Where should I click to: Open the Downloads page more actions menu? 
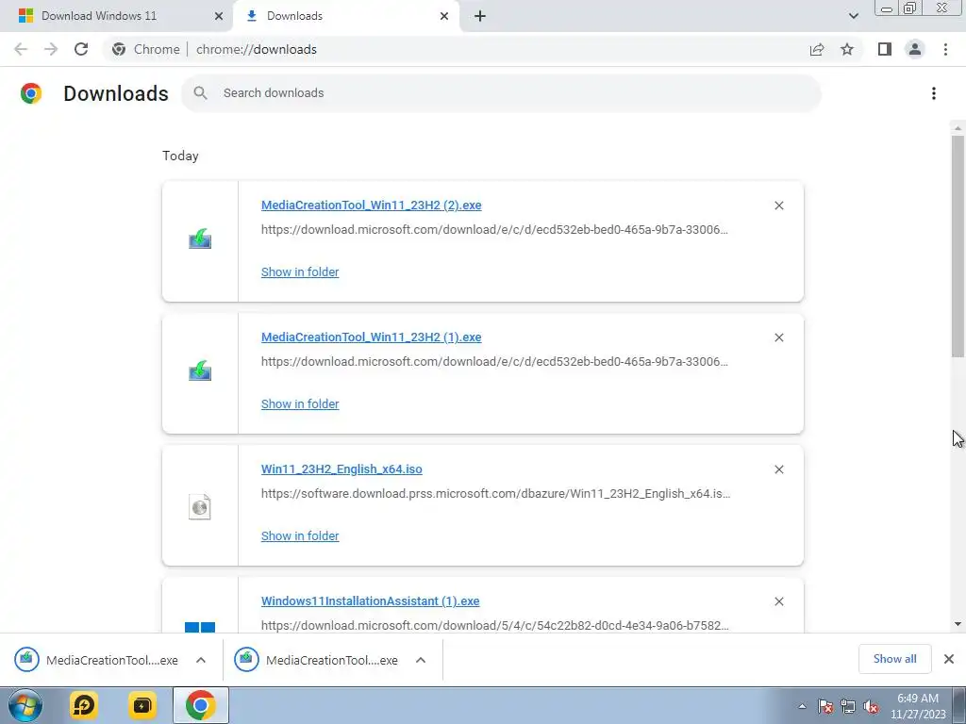(x=934, y=93)
